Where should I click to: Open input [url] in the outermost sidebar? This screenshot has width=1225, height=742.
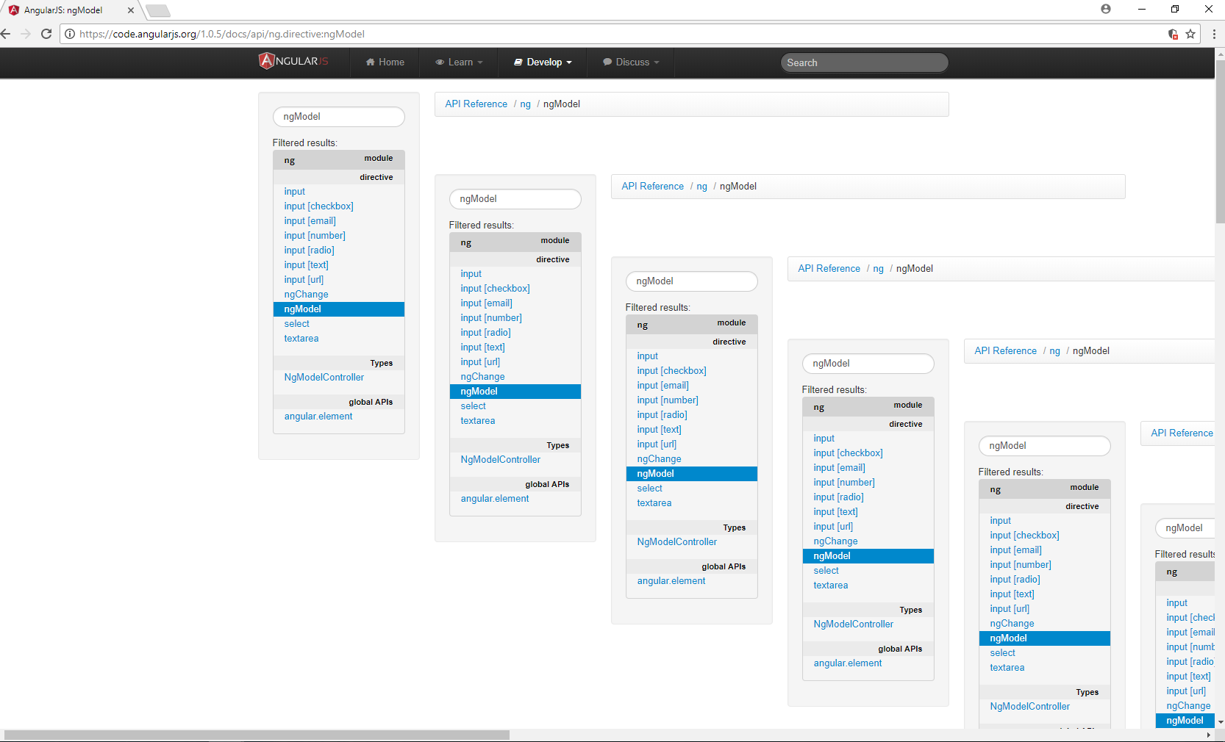point(304,280)
